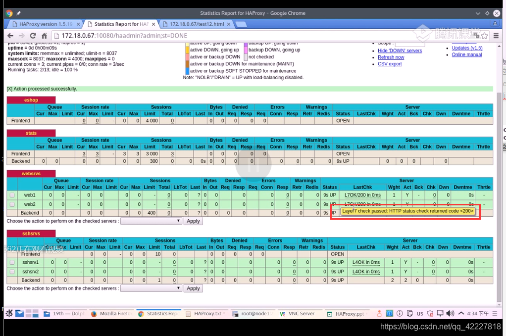Screen dimensions: 506x336
Task: Dismiss the [X] Action processed message
Action: [x=9, y=89]
